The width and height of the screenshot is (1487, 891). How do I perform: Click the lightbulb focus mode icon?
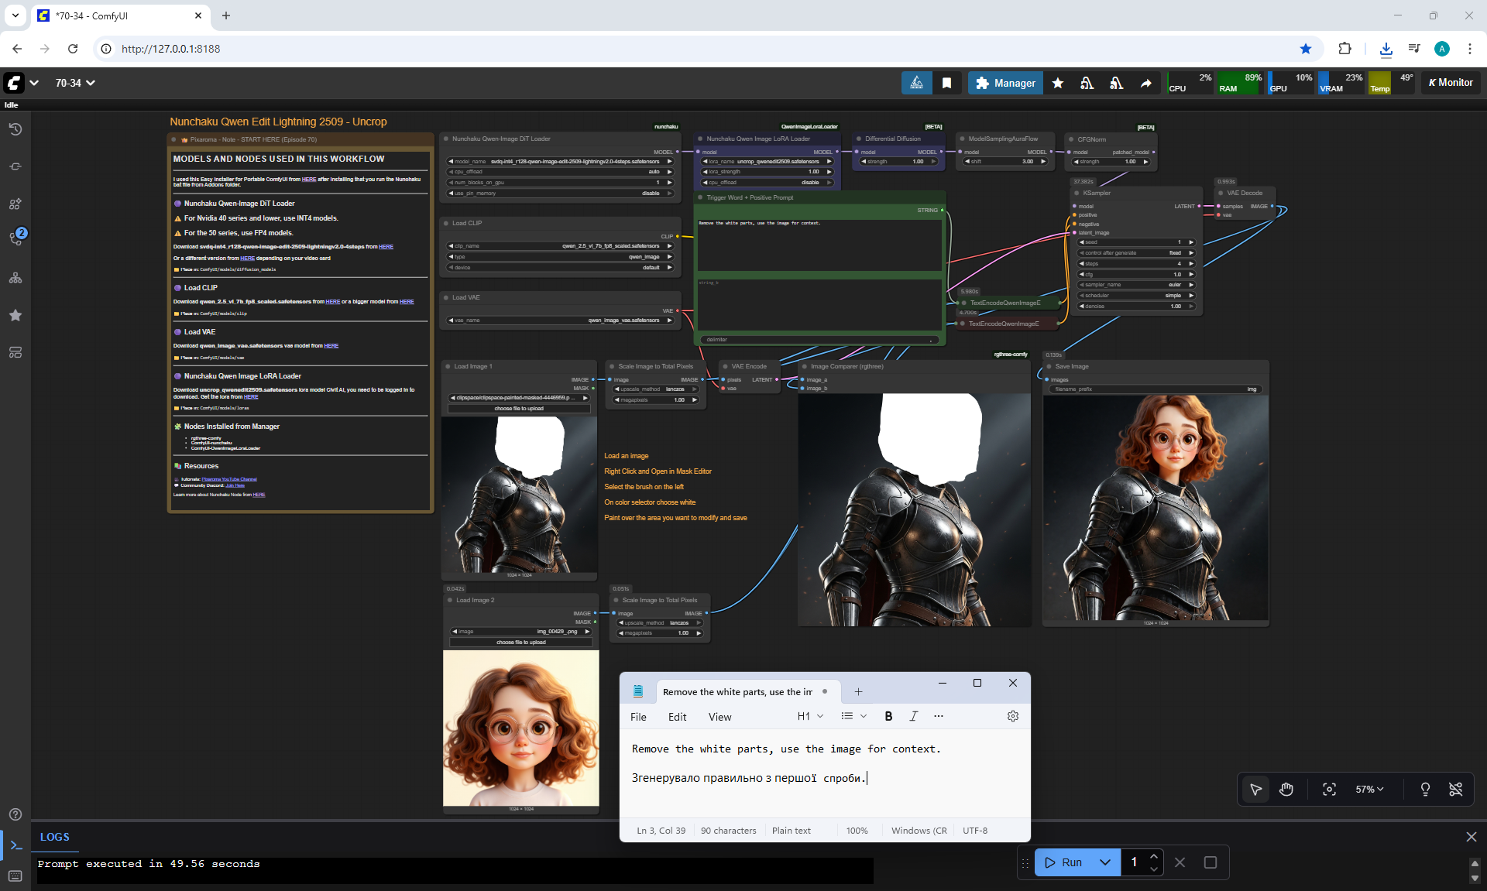pyautogui.click(x=1424, y=789)
